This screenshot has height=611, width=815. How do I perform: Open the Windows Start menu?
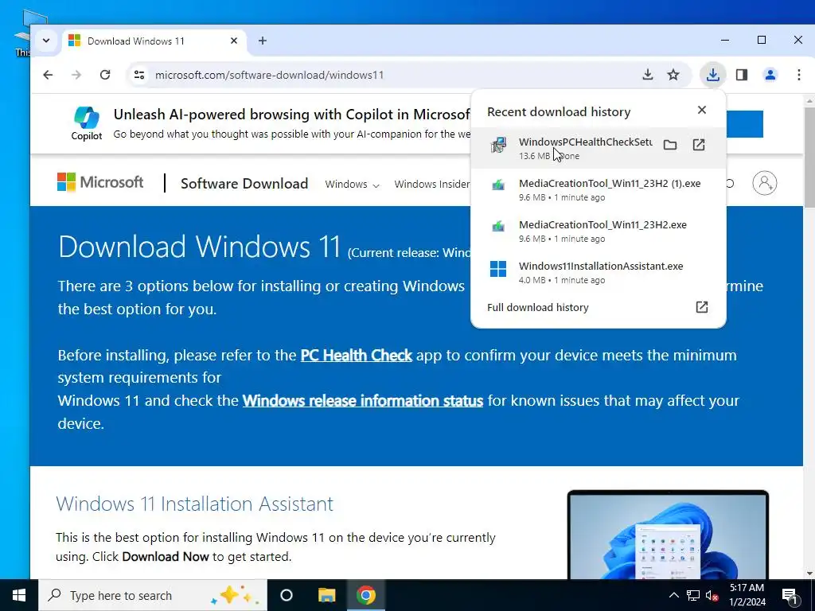19,595
